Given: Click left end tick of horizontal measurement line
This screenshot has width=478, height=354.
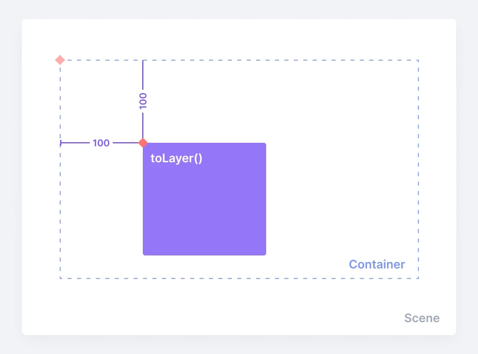Looking at the screenshot, I should 61,143.
